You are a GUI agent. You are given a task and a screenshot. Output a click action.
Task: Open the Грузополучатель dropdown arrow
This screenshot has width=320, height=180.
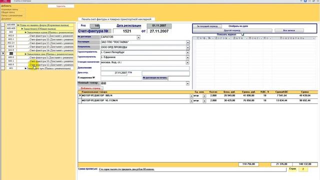point(187,57)
